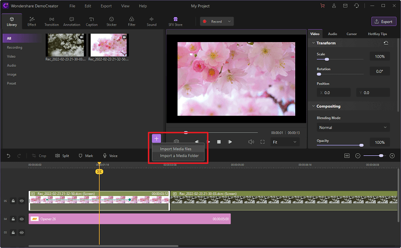This screenshot has height=248, width=401.
Task: Collapse the Compositing section
Action: point(313,106)
